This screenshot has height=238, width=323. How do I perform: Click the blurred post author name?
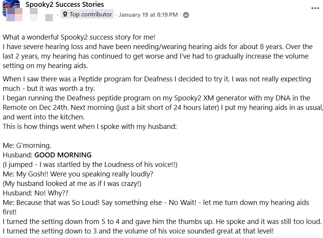(x=41, y=14)
